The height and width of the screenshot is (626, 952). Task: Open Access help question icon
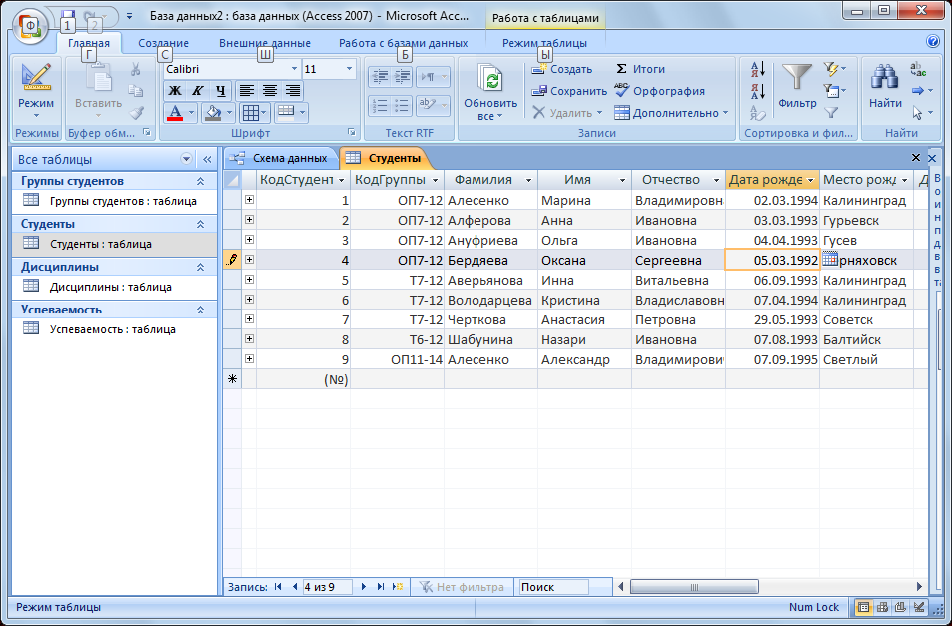tap(933, 42)
